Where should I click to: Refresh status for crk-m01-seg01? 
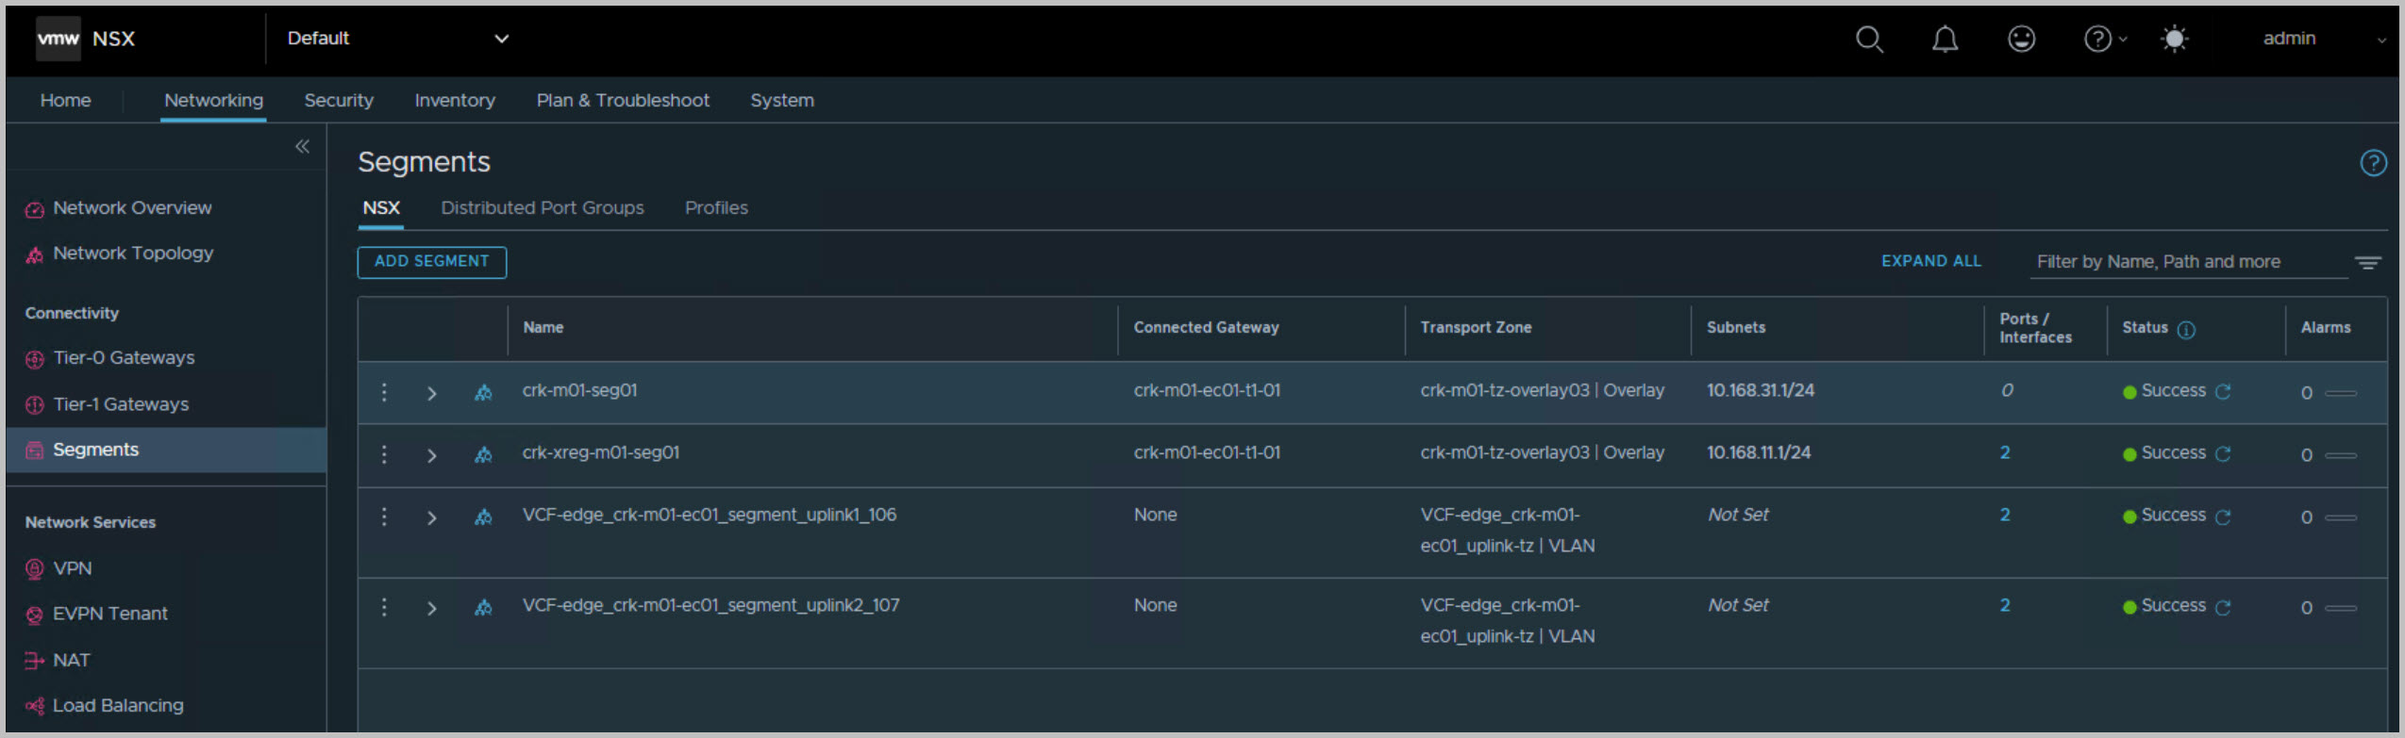point(2224,392)
